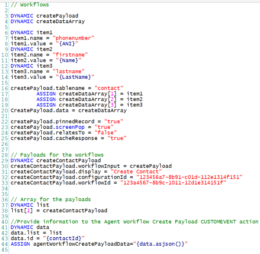
Task: Click the string "Create Contact" on line 31
Action: click(x=136, y=172)
